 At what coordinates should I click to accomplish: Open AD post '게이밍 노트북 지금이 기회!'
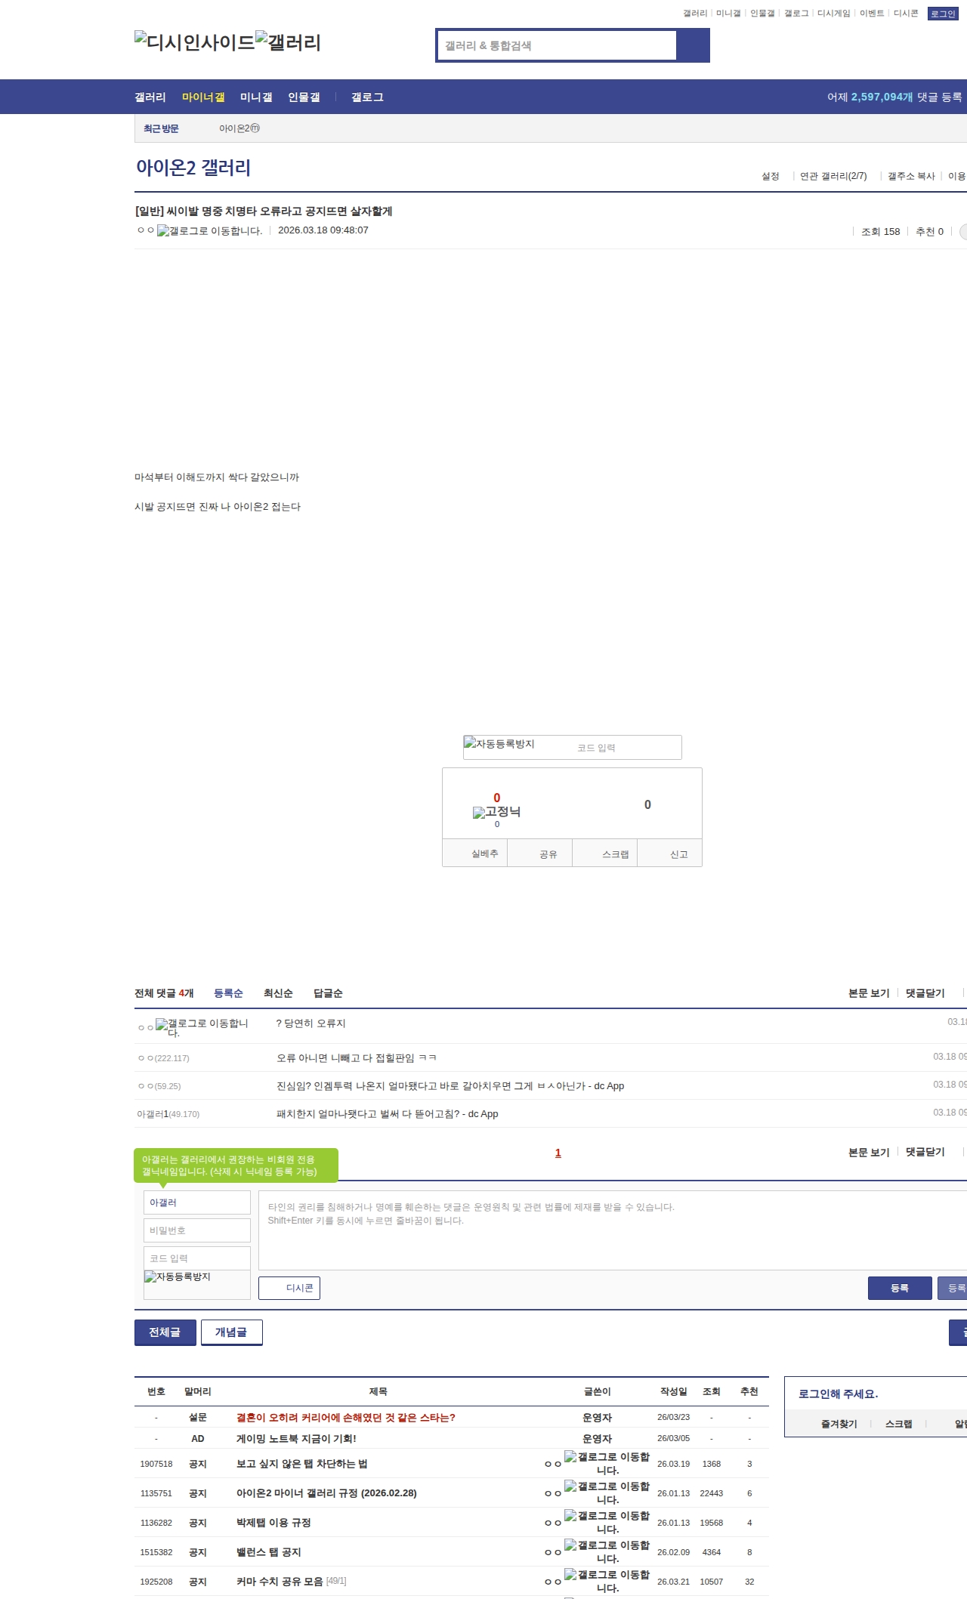tap(296, 1439)
